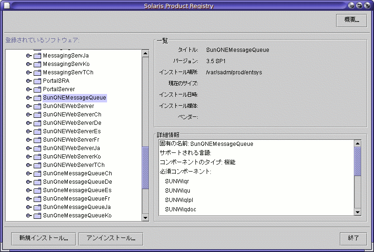Click SUNWiqu in required components
This screenshot has height=252, width=374.
(178, 191)
